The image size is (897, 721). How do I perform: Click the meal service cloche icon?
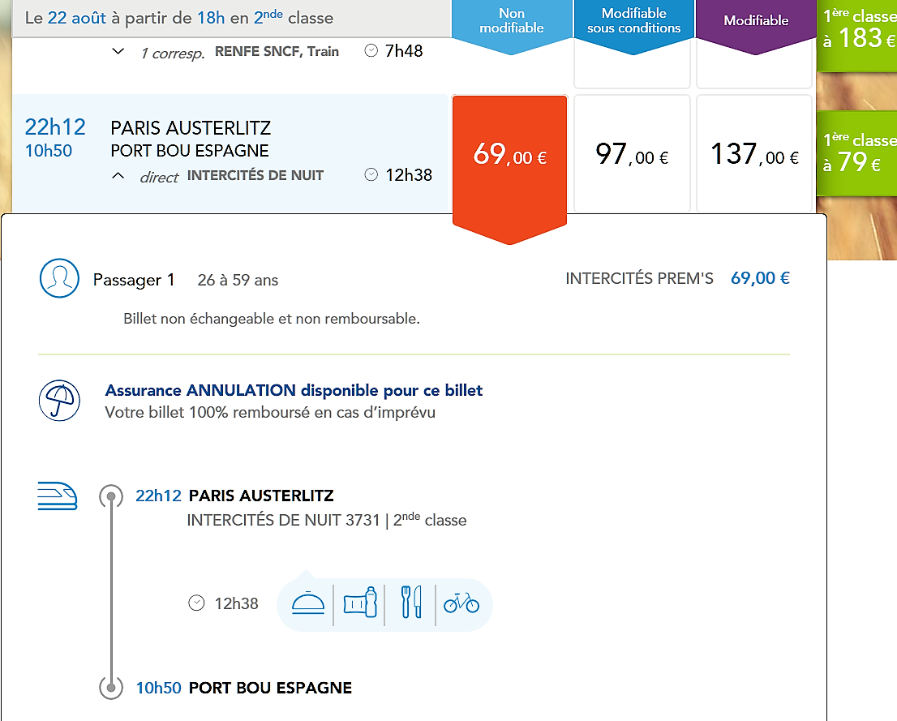click(x=308, y=603)
